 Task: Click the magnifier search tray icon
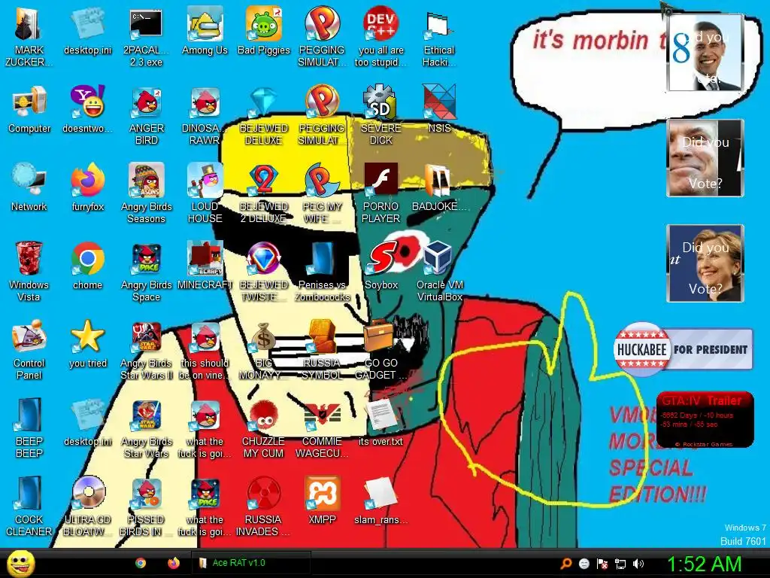[565, 564]
